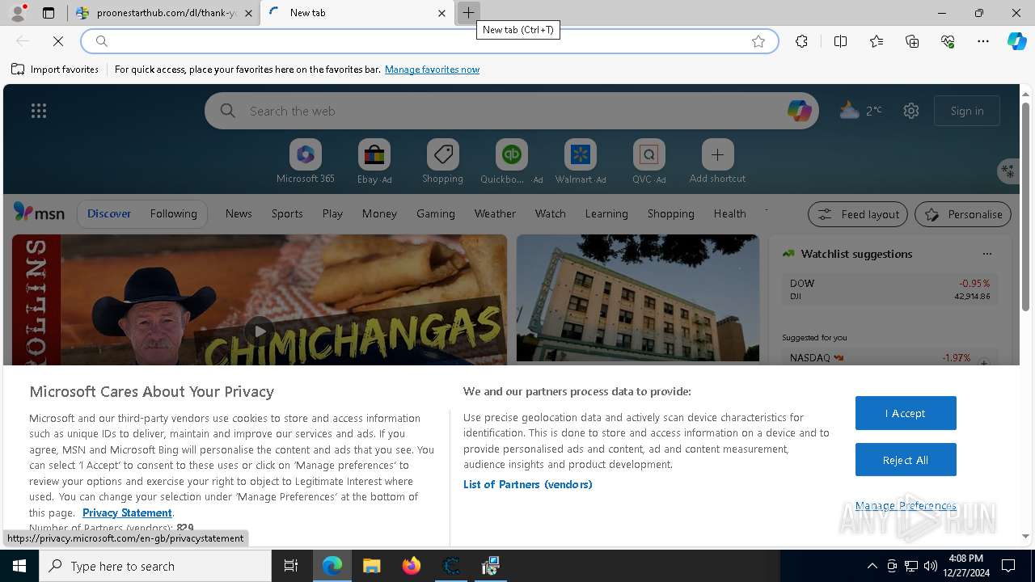The image size is (1035, 582).
Task: Click the page vertical scrollbar
Action: [x=1025, y=206]
